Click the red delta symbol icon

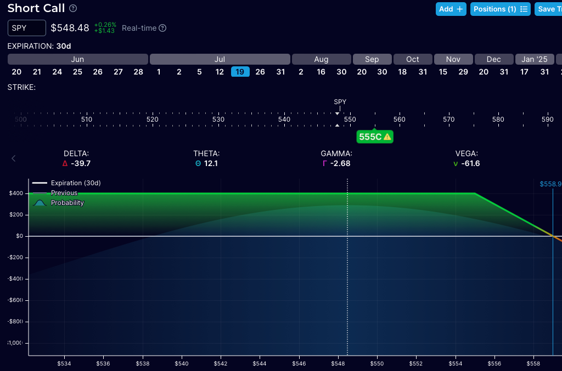pyautogui.click(x=65, y=163)
